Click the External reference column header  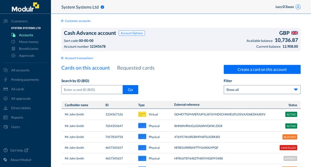pos(187,104)
